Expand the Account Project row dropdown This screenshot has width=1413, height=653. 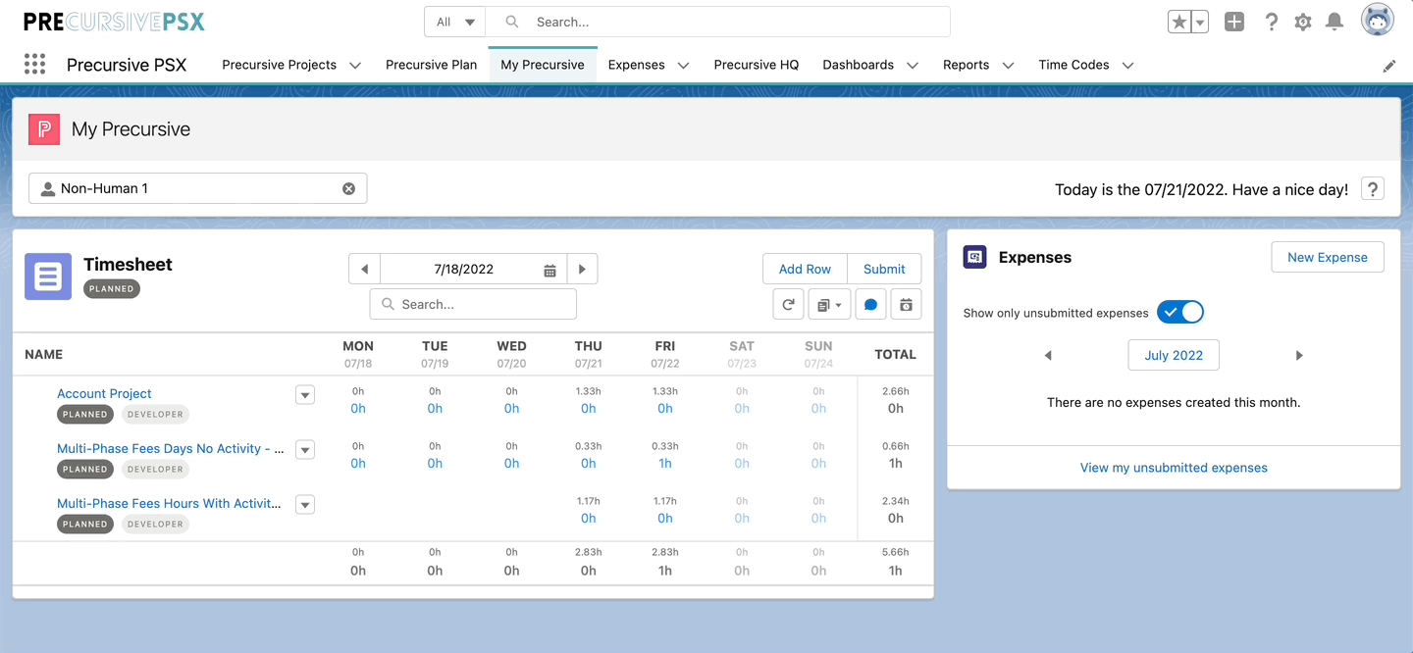(305, 394)
